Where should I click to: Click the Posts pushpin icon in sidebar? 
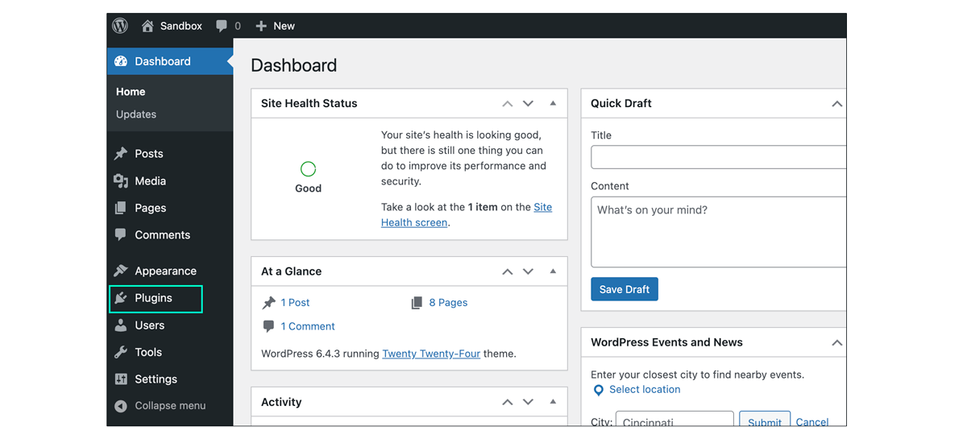coord(121,154)
